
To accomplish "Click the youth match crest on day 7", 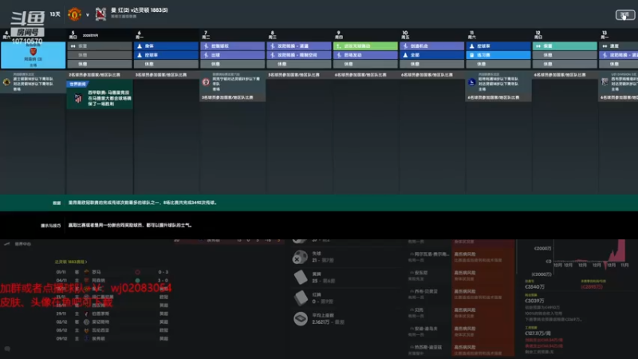I will [x=206, y=82].
